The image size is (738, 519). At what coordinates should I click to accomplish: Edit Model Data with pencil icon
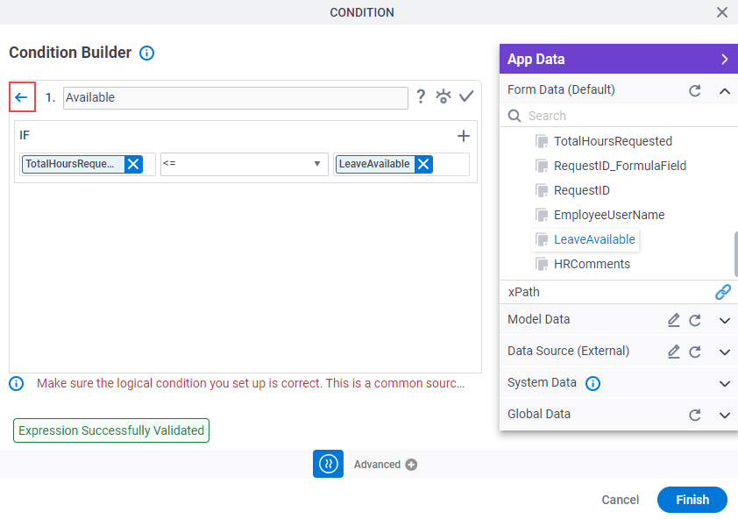pos(674,320)
